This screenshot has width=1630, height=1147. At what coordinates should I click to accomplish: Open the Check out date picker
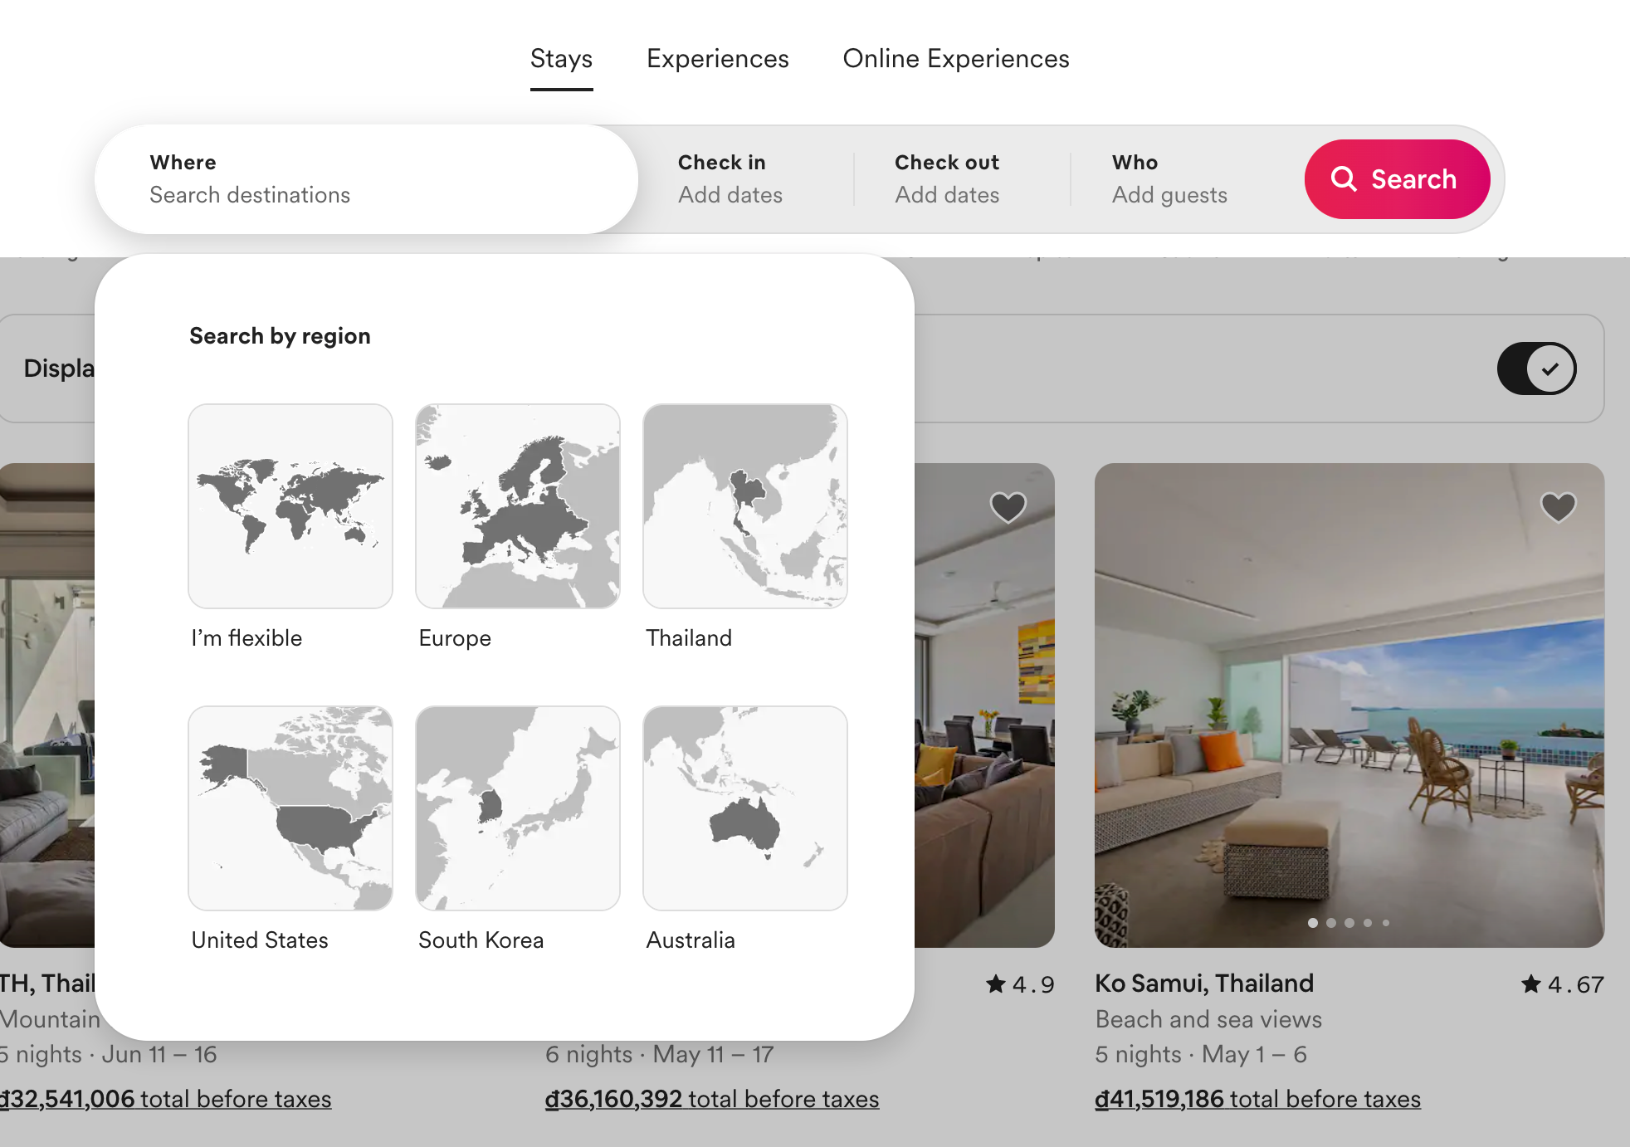pos(963,178)
